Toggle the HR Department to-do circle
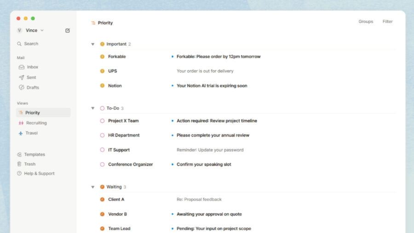414x233 pixels. pyautogui.click(x=102, y=136)
